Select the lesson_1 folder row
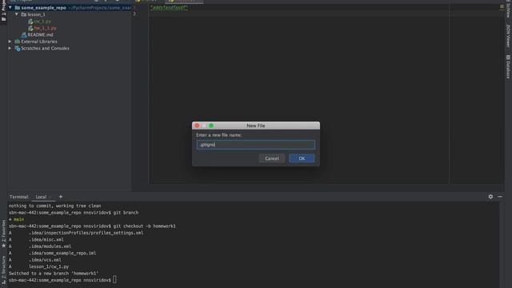This screenshot has height=288, width=512. (36, 14)
